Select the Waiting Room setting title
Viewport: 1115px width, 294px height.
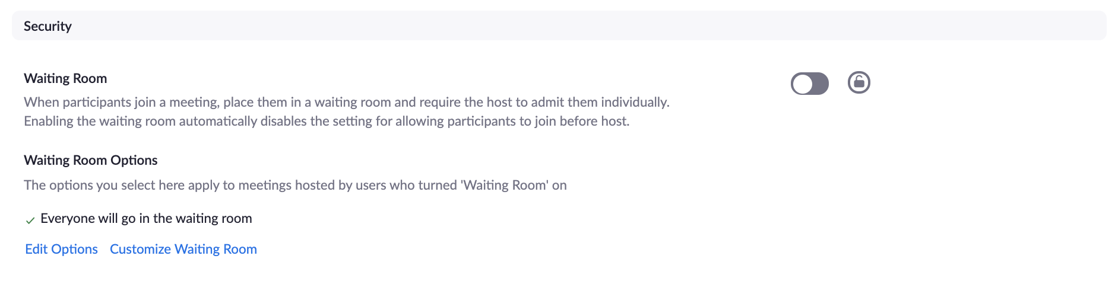(x=65, y=78)
